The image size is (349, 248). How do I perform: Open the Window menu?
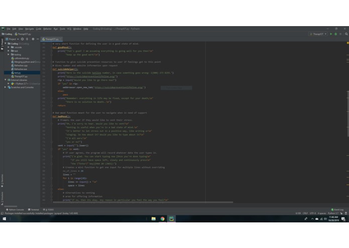pyautogui.click(x=77, y=29)
